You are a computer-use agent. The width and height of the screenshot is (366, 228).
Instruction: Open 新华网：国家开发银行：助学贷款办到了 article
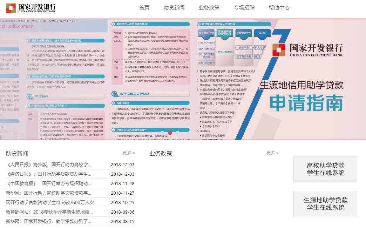48,221
